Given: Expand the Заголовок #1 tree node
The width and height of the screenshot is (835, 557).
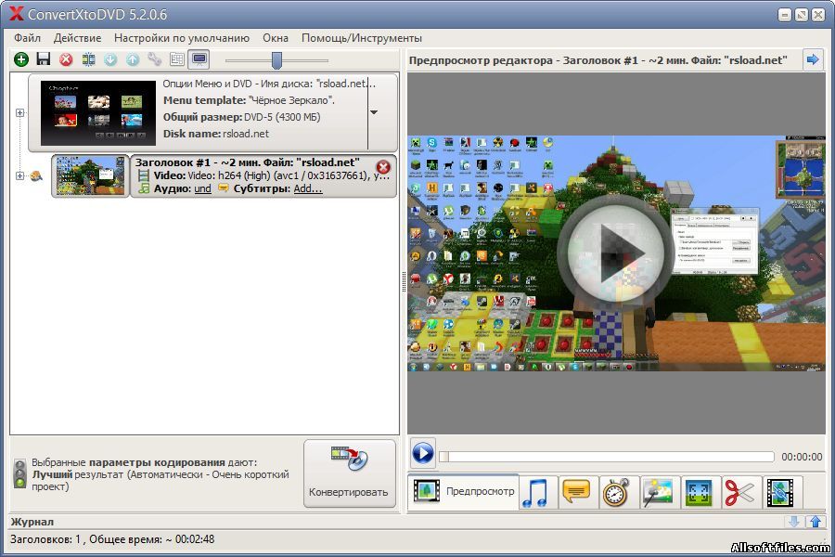Looking at the screenshot, I should tap(19, 175).
